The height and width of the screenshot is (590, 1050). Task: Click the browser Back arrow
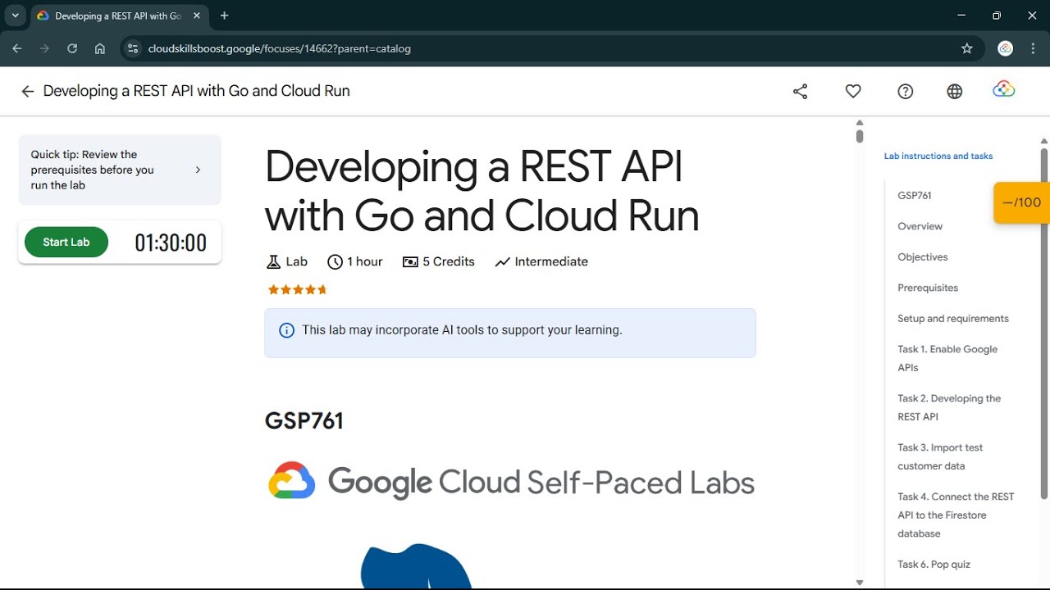coord(17,48)
